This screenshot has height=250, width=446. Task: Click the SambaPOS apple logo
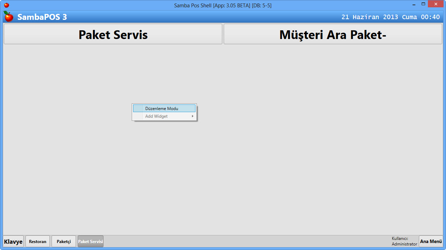(x=8, y=17)
